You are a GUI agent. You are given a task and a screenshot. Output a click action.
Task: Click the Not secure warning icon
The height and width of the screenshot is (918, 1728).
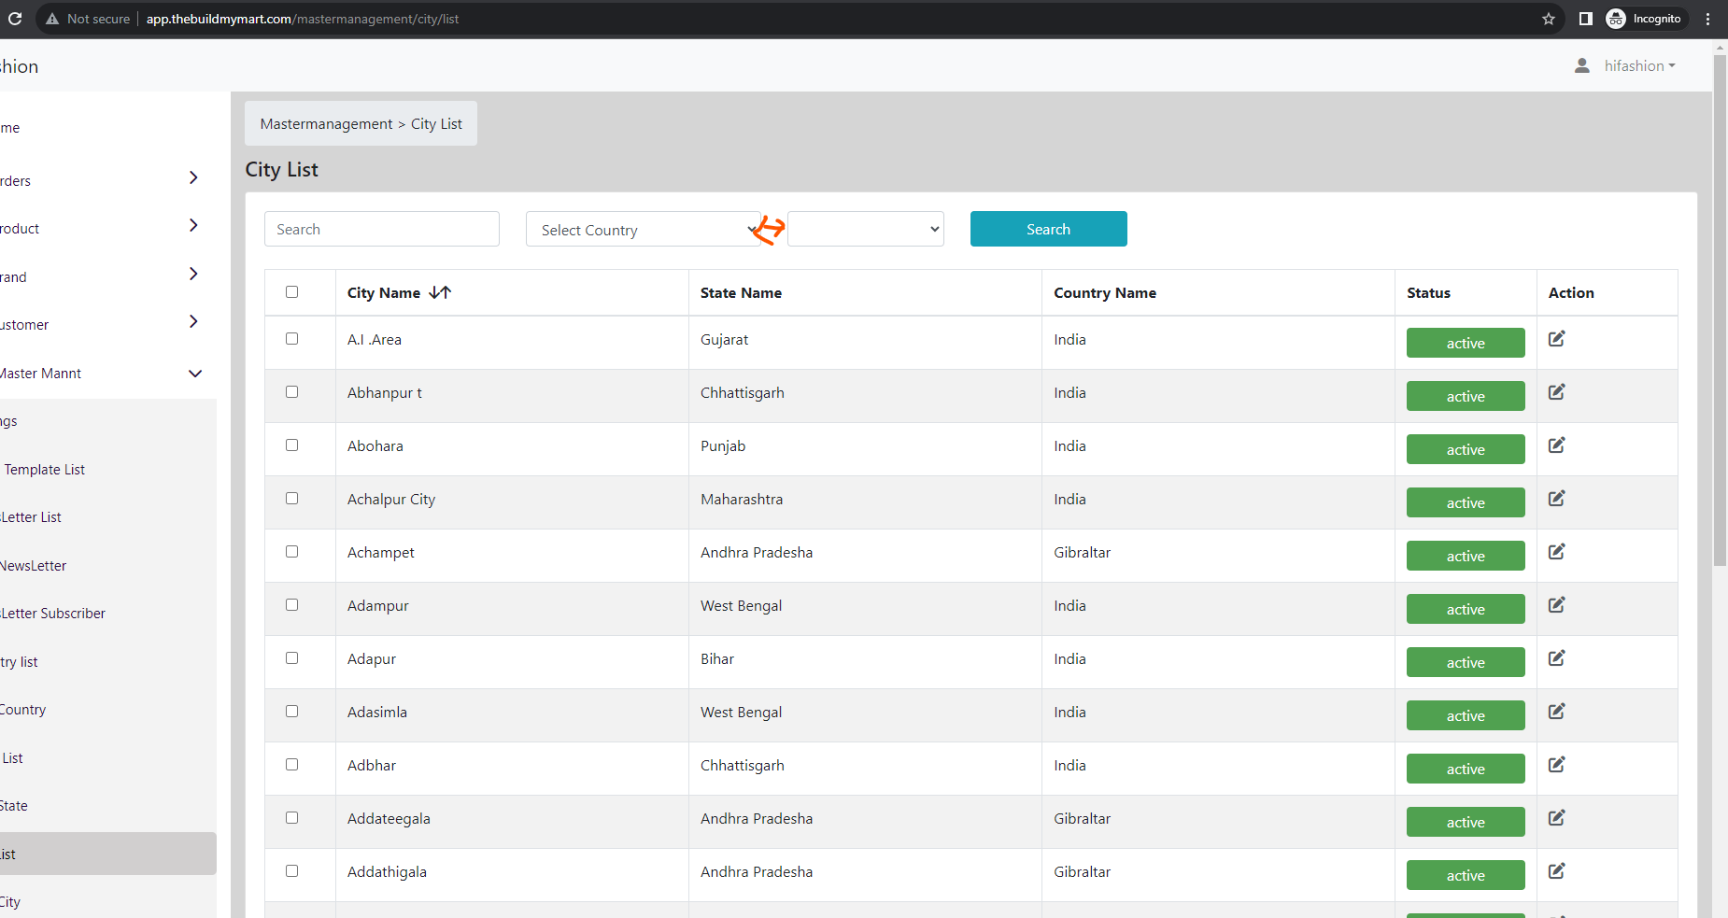pyautogui.click(x=52, y=19)
